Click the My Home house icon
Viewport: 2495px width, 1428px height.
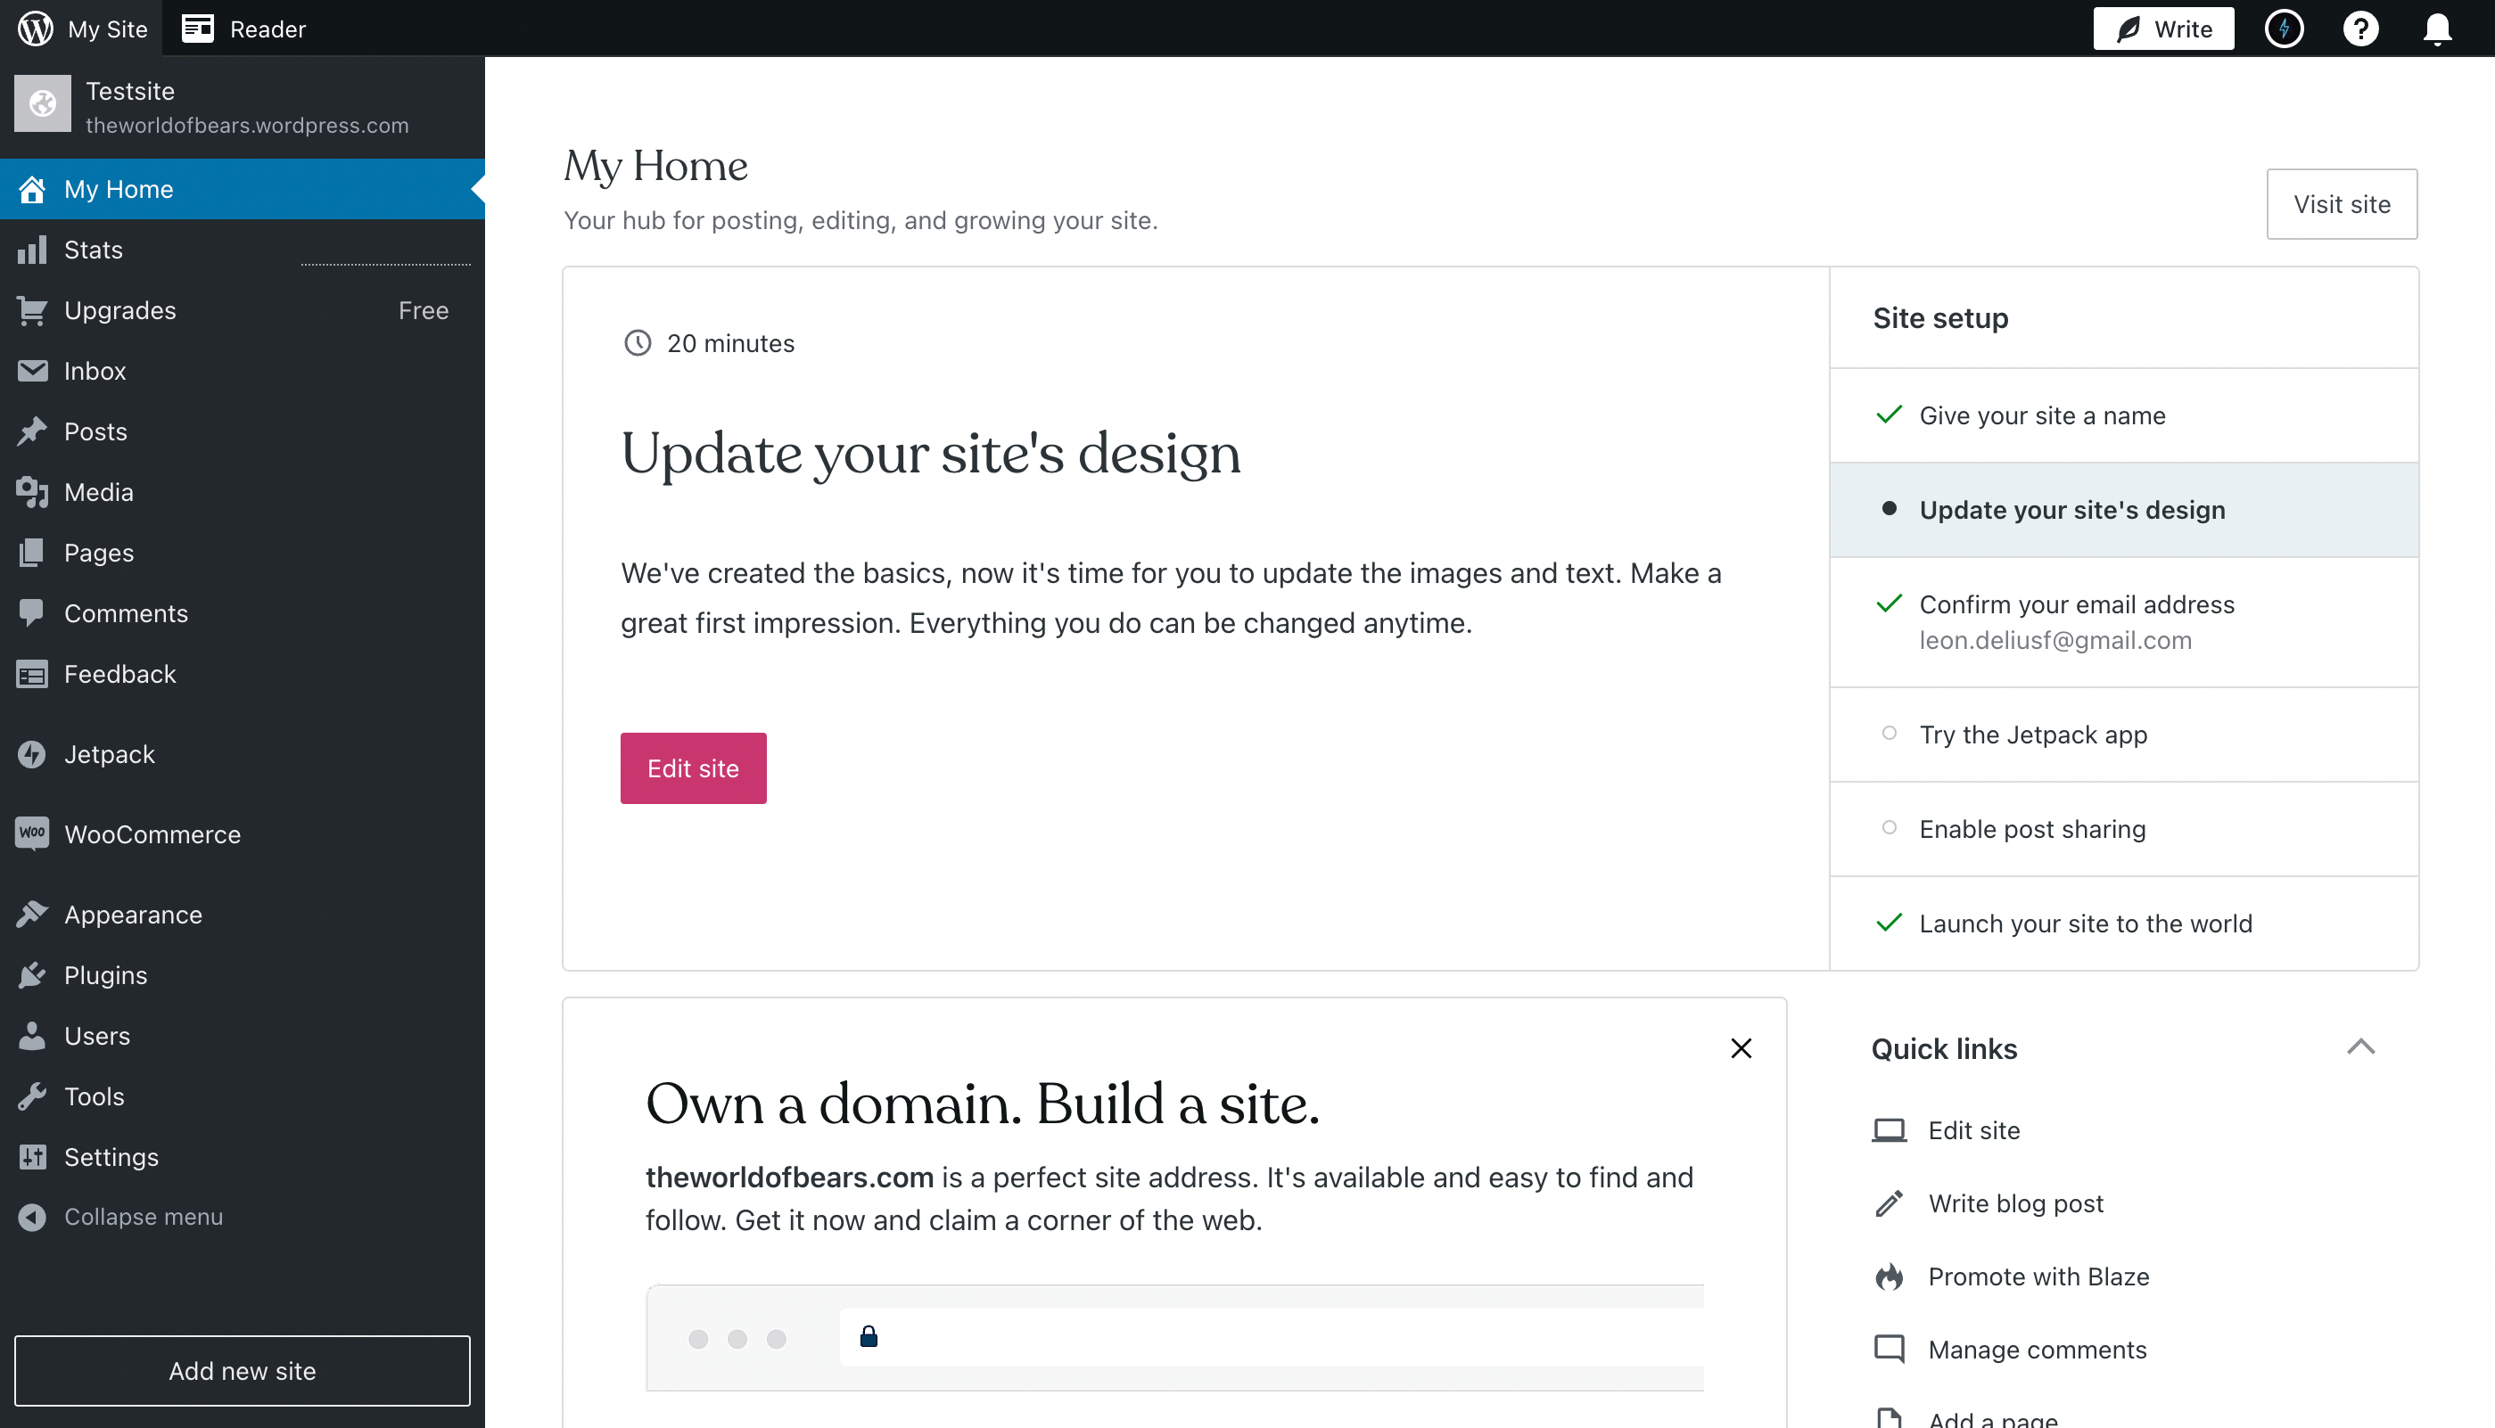pyautogui.click(x=32, y=189)
